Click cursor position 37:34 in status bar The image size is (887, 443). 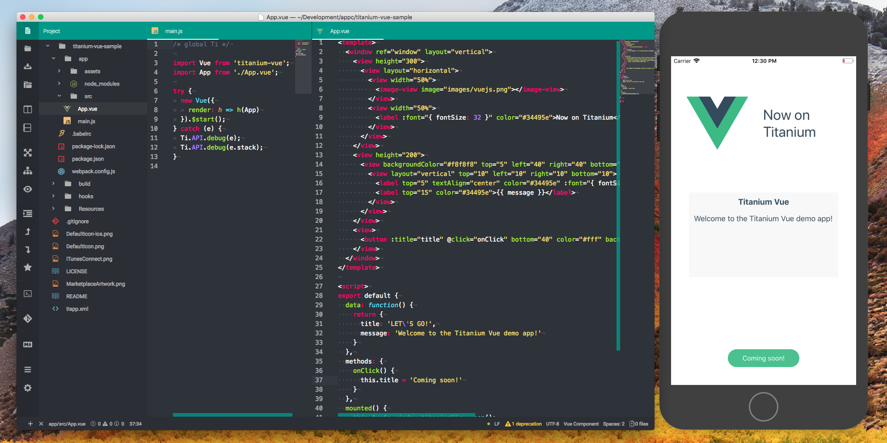click(135, 424)
